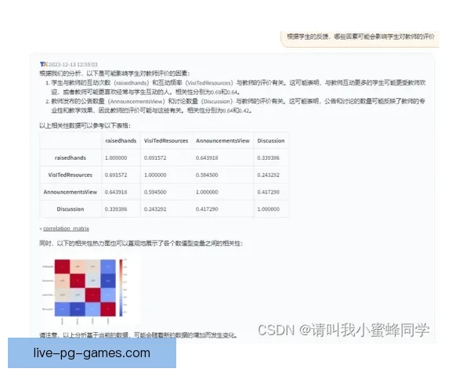Image resolution: width=470 pixels, height=376 pixels.
Task: Click 0.643918 in the raisedhands row
Action: tap(207, 157)
